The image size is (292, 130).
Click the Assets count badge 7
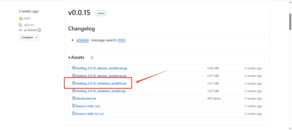pyautogui.click(x=92, y=58)
